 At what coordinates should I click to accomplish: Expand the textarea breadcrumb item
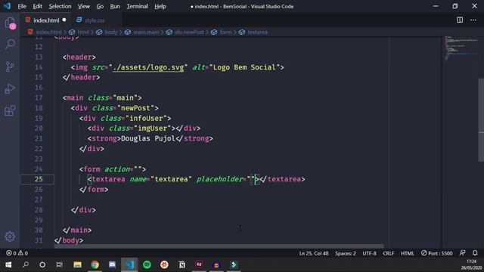(x=257, y=32)
